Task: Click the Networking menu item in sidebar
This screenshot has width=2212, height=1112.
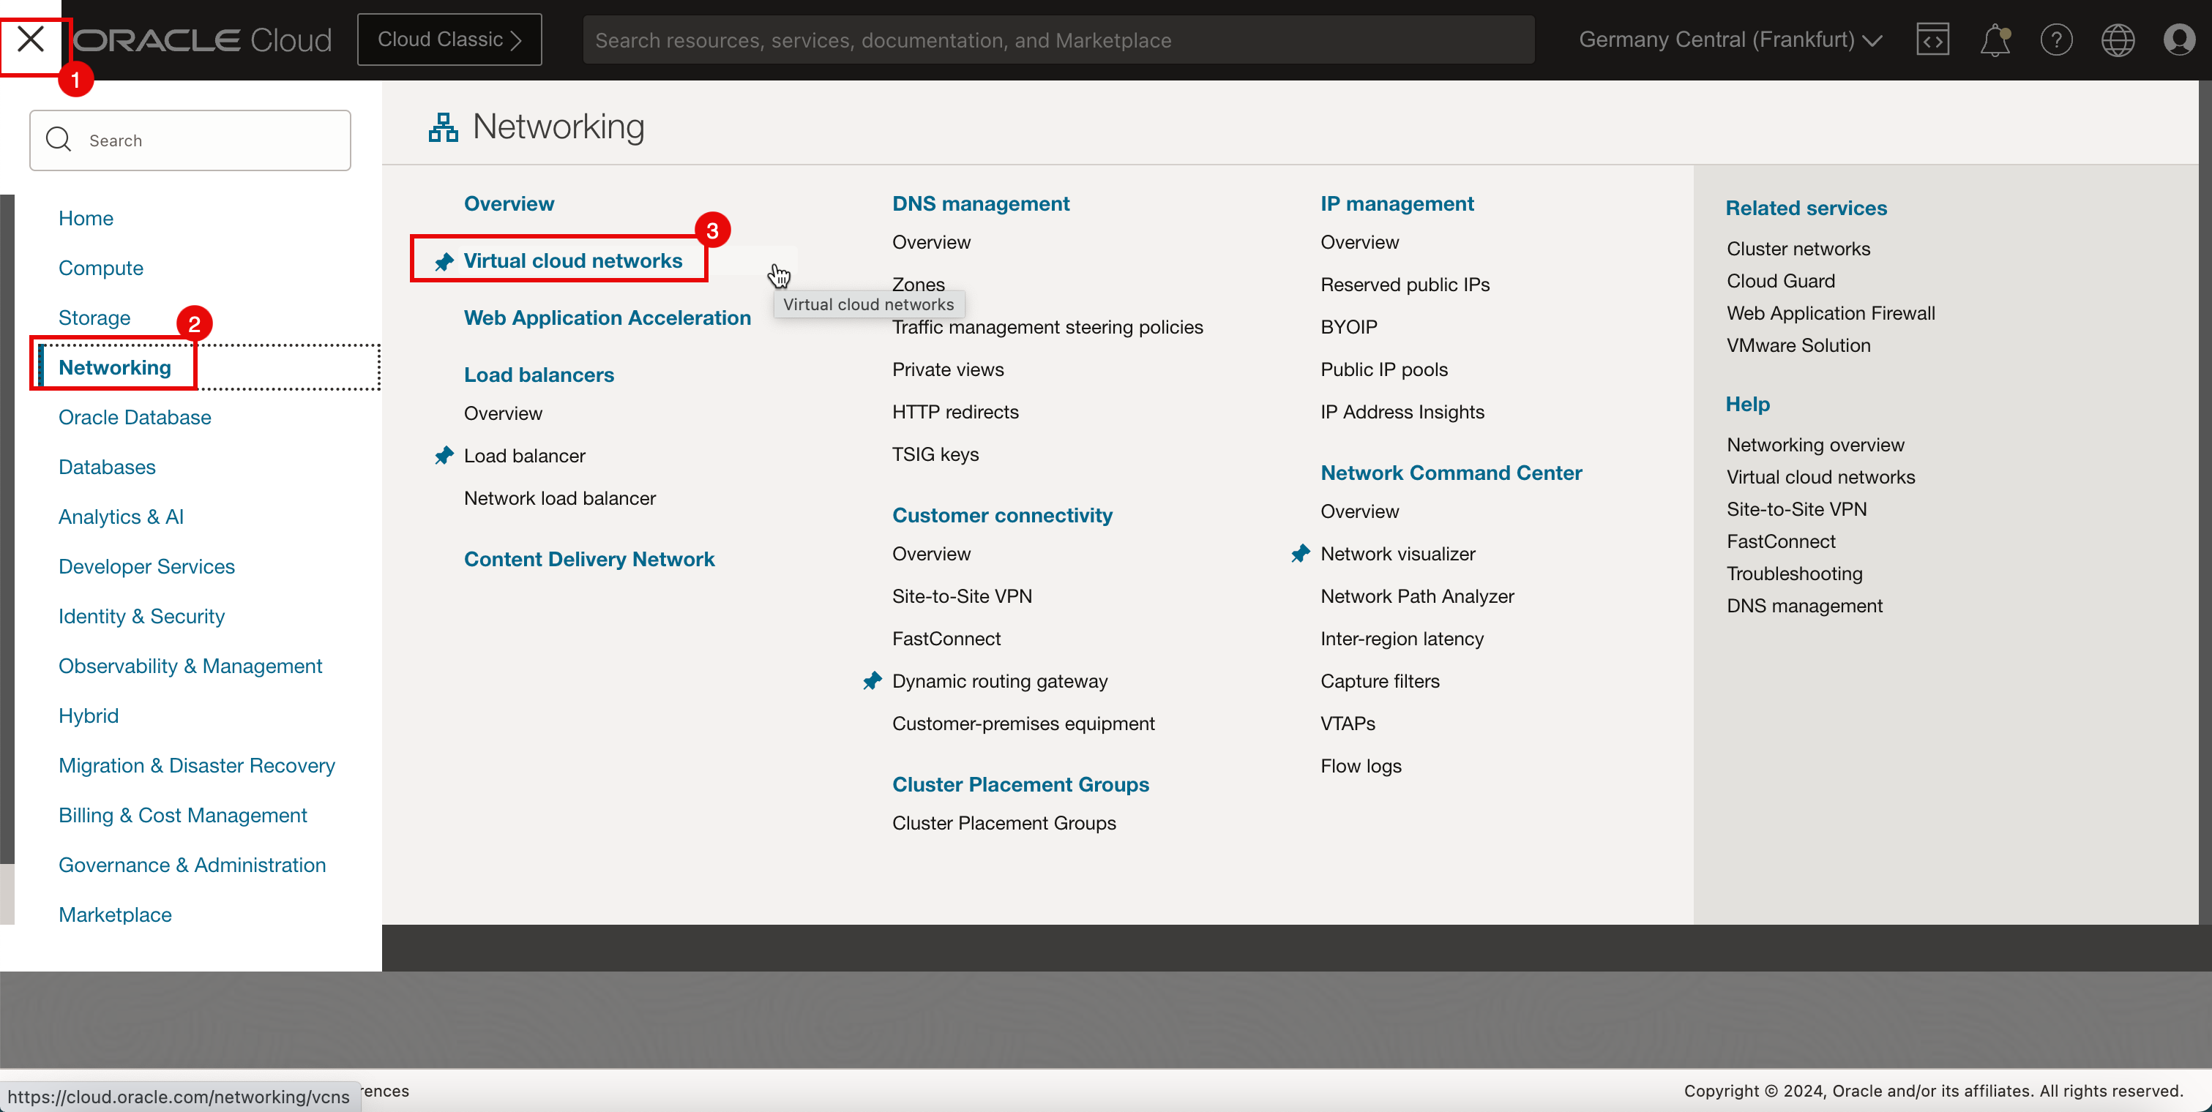Action: point(113,367)
